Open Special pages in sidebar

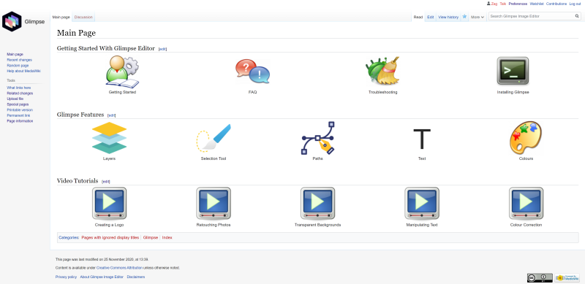click(x=18, y=104)
